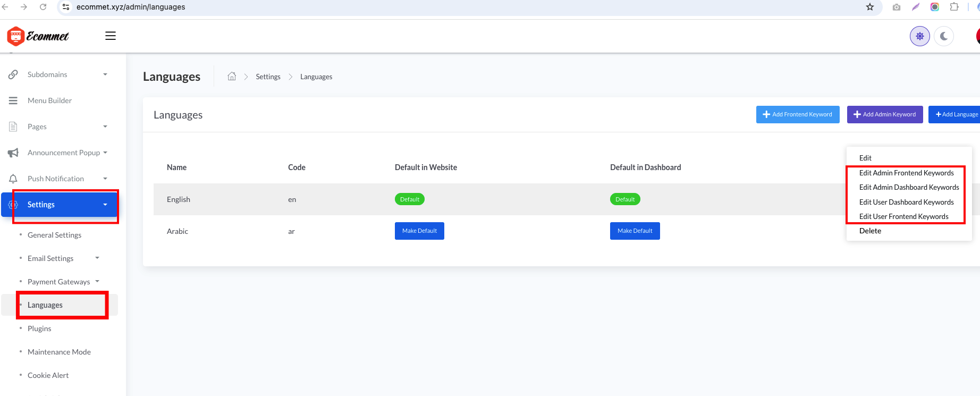Open browser extensions puzzle icon
This screenshot has width=980, height=396.
(x=954, y=7)
